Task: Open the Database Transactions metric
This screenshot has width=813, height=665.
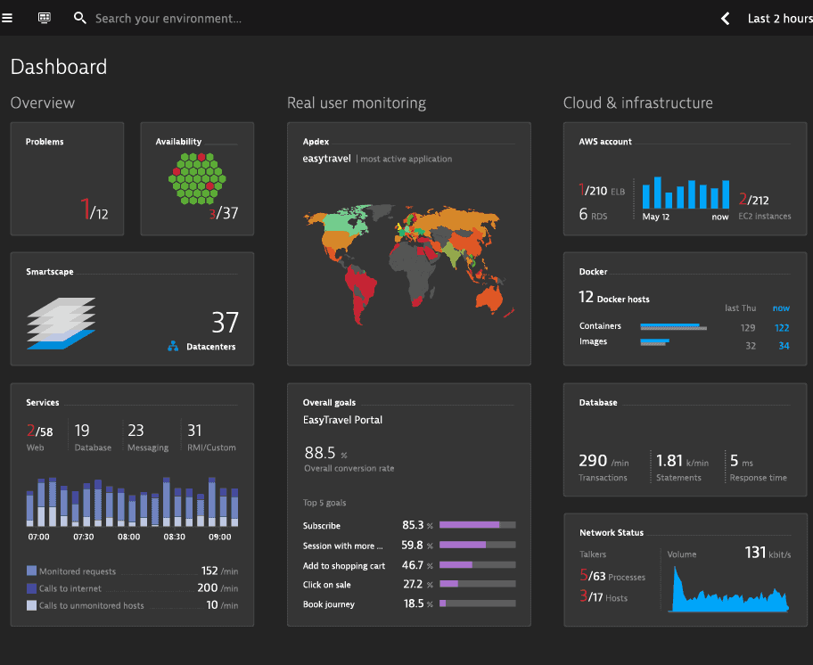Action: click(x=604, y=466)
